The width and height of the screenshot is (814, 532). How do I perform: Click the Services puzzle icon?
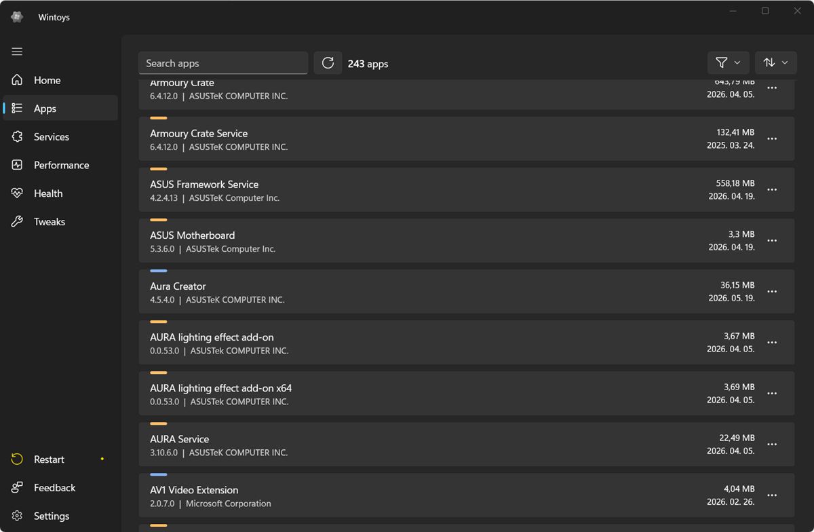pos(18,136)
